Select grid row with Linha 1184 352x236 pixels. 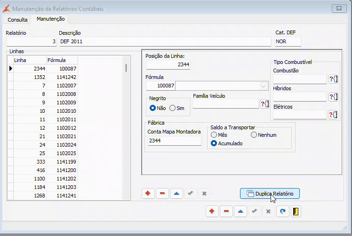pos(46,187)
